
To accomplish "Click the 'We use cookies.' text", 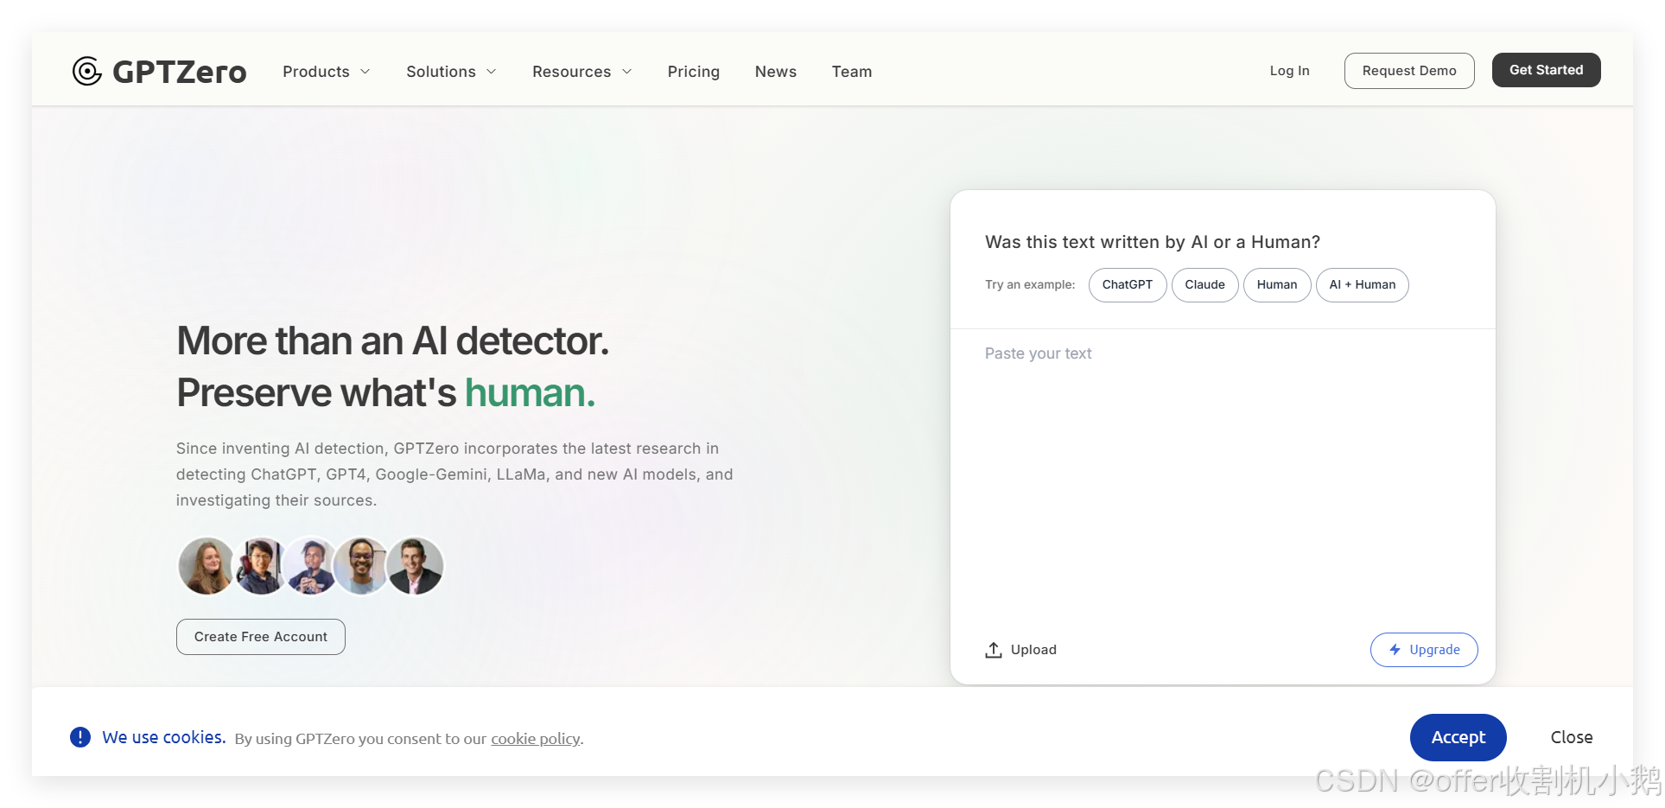I will pos(164,737).
